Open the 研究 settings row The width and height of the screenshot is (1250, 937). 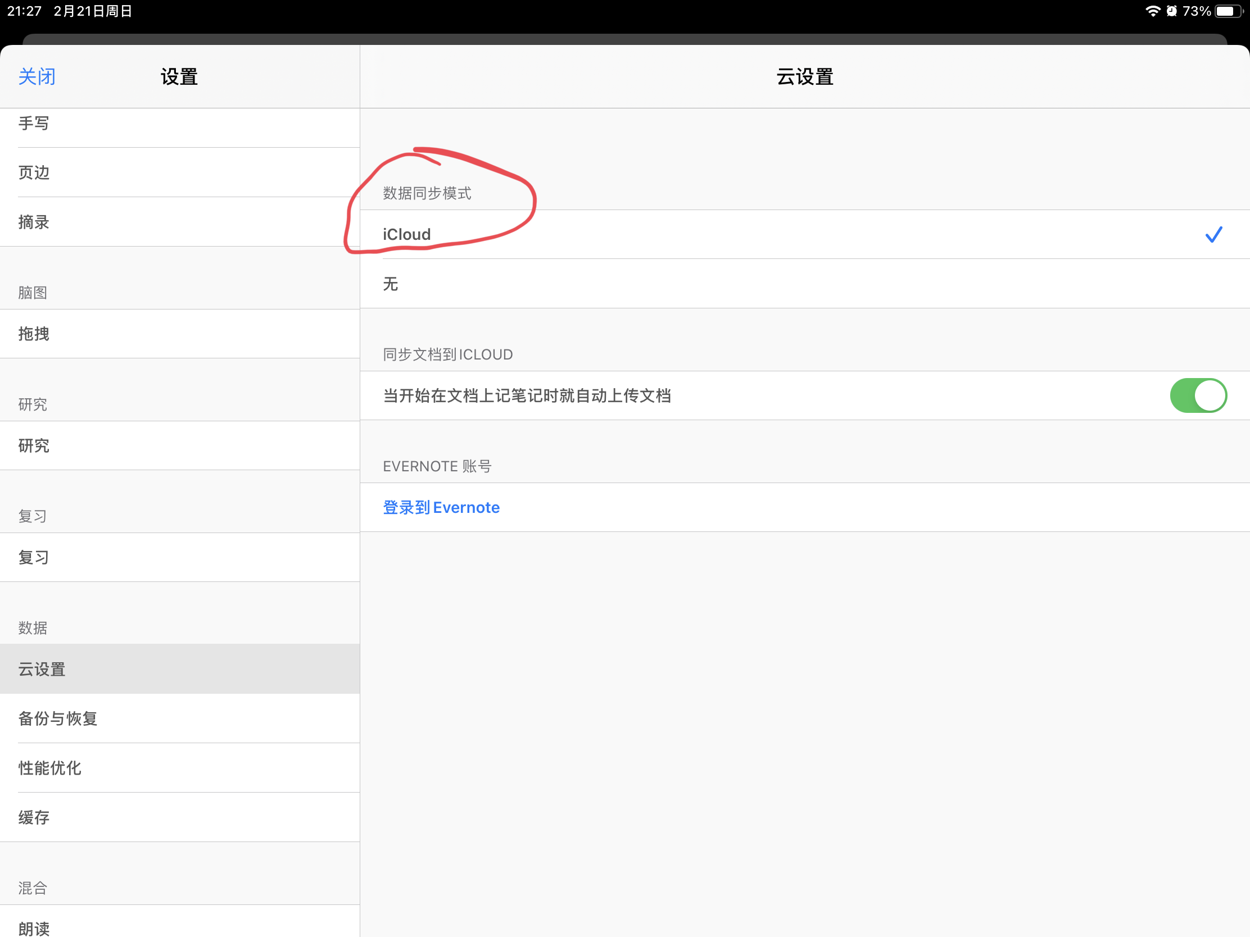pyautogui.click(x=180, y=445)
